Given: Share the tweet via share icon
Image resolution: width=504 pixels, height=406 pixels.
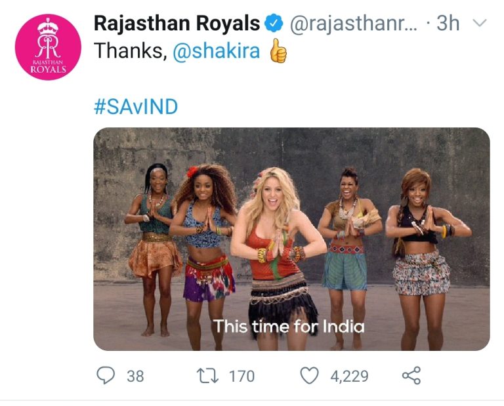Looking at the screenshot, I should [x=411, y=375].
